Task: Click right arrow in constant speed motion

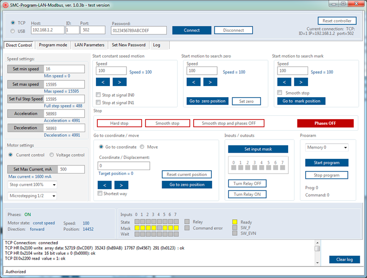Action: coord(119,82)
